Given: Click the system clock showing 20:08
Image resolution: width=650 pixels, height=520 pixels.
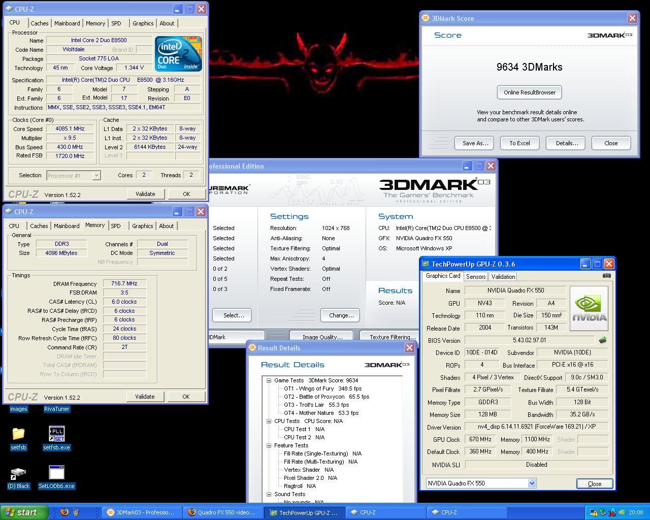Looking at the screenshot, I should tap(635, 512).
